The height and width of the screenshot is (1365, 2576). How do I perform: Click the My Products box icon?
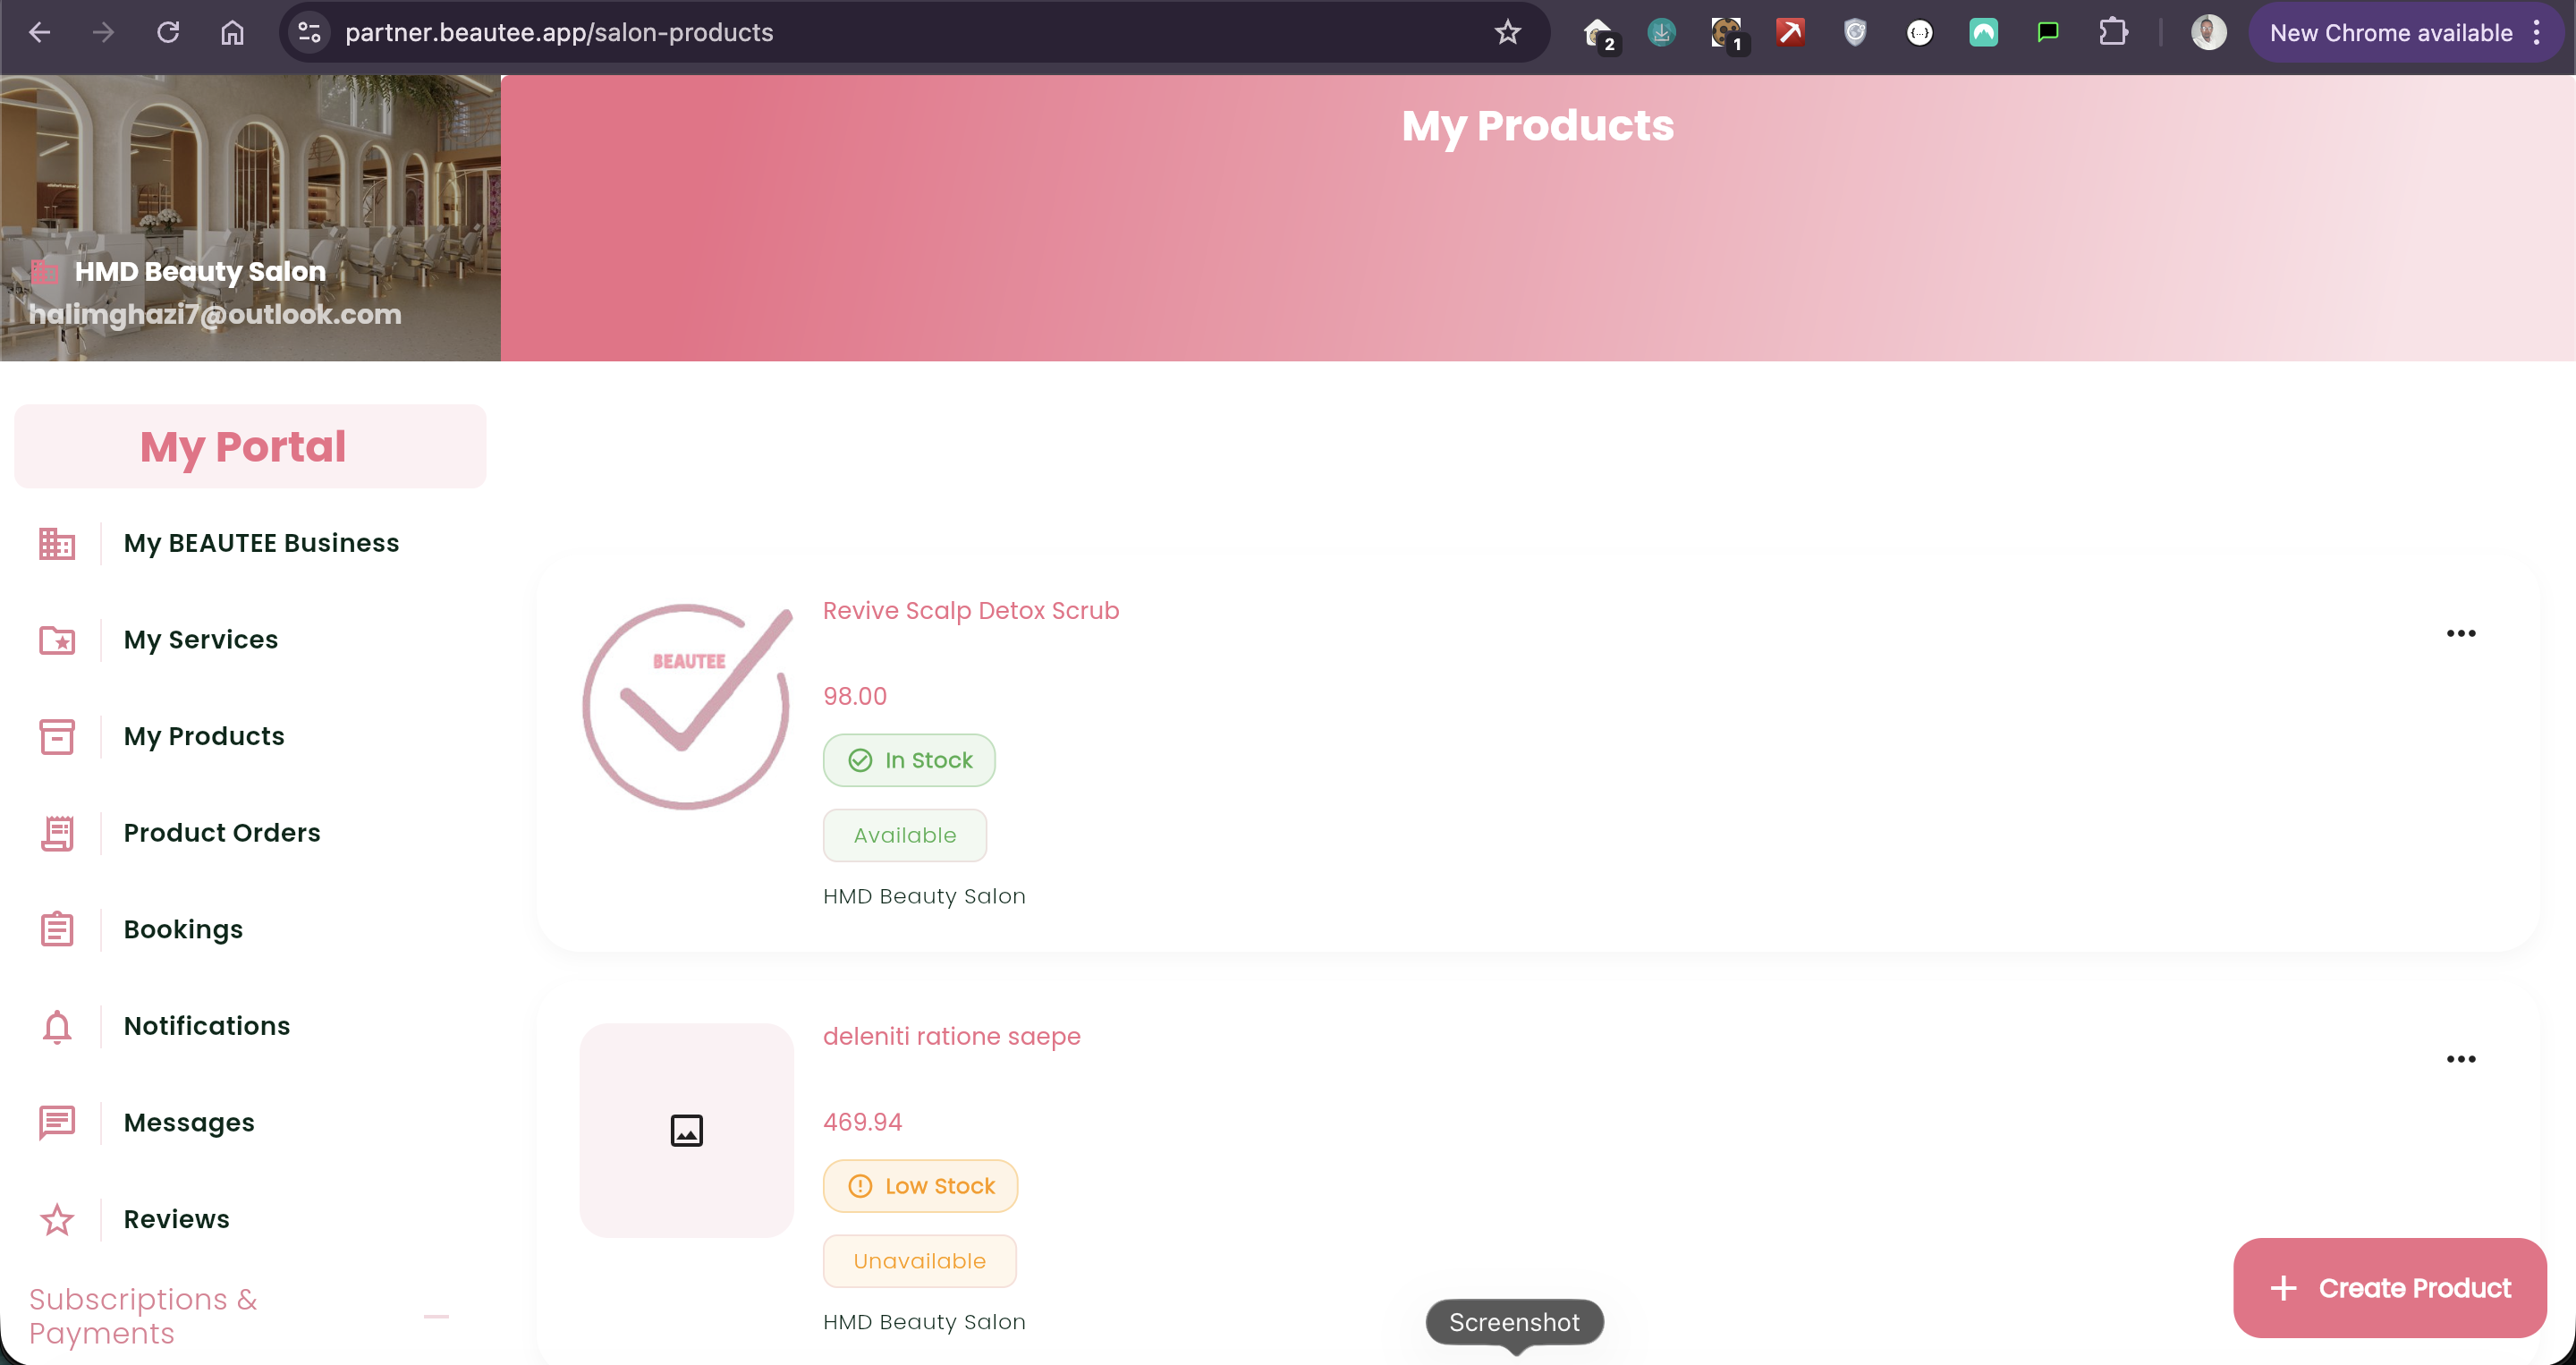click(57, 736)
